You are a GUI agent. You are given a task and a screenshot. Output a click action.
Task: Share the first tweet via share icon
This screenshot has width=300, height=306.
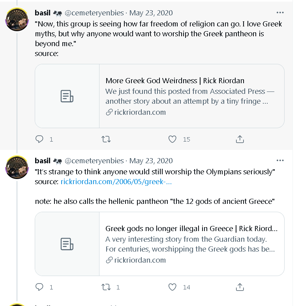pos(240,139)
